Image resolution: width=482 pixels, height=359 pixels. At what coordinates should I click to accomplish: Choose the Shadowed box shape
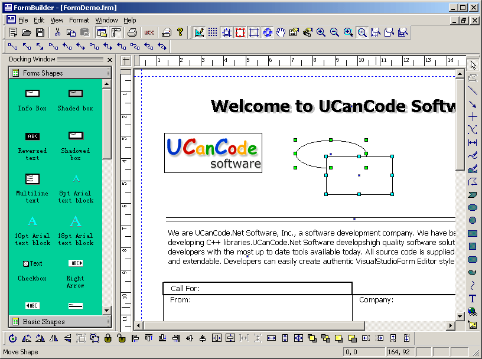(76, 146)
